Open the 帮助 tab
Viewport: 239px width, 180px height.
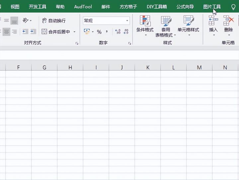pos(60,7)
